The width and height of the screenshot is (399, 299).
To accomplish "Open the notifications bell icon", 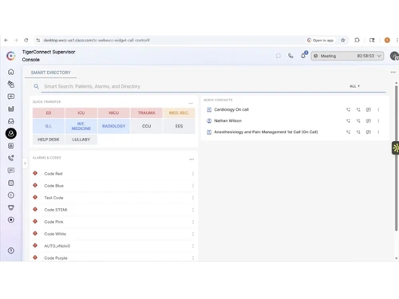I will click(303, 56).
